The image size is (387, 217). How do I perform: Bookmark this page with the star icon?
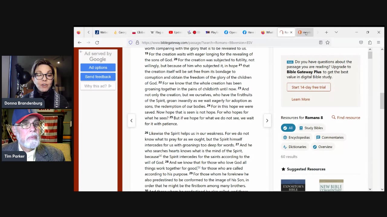pyautogui.click(x=327, y=42)
